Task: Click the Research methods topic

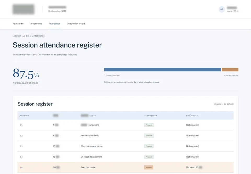Action: tap(90, 135)
